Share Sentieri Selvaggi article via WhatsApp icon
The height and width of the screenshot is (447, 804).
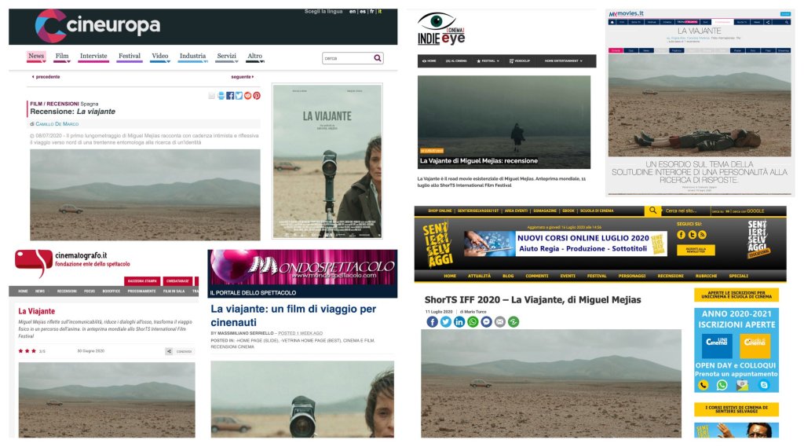click(473, 321)
